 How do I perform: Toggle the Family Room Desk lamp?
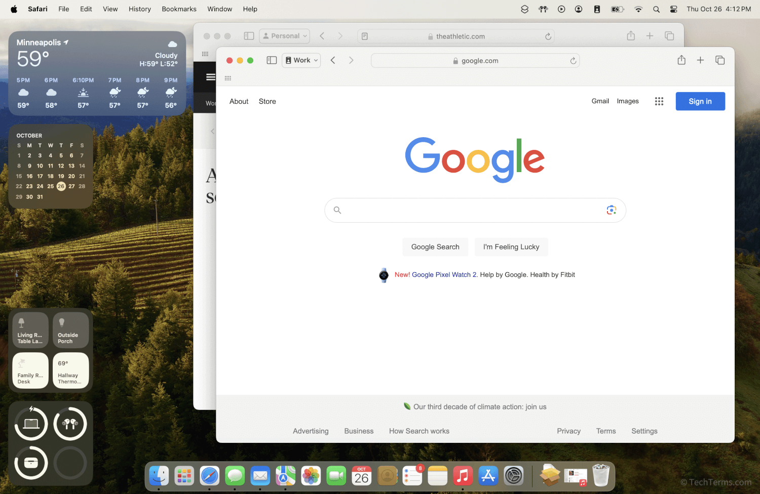pos(30,370)
